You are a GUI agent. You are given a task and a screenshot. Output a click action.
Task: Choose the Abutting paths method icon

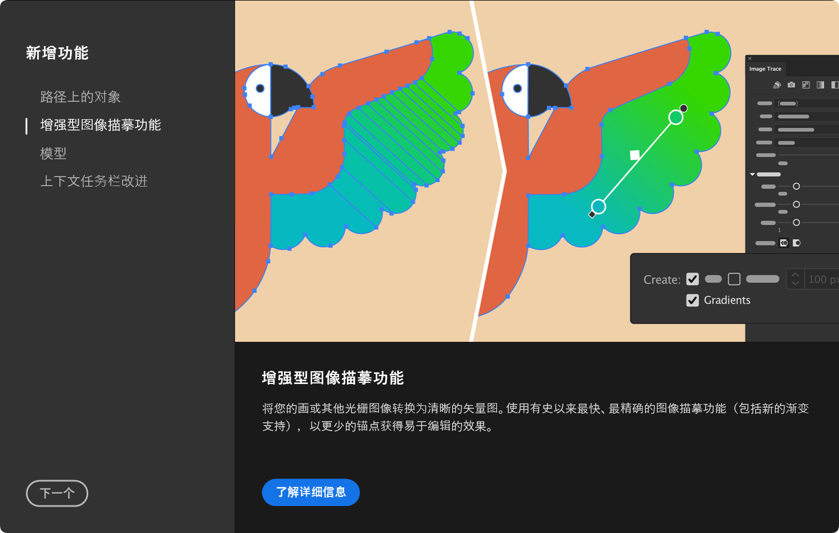tap(784, 243)
